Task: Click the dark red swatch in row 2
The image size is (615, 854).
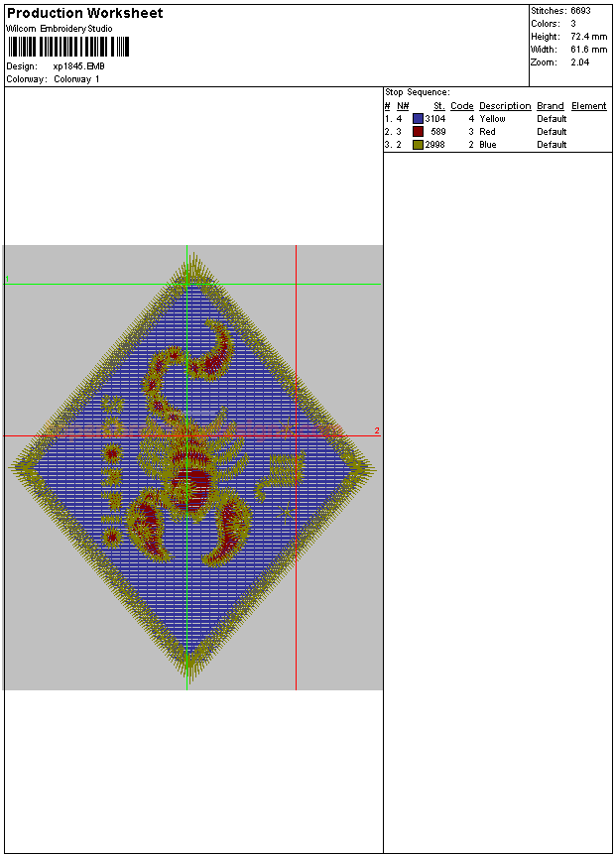Action: click(418, 132)
